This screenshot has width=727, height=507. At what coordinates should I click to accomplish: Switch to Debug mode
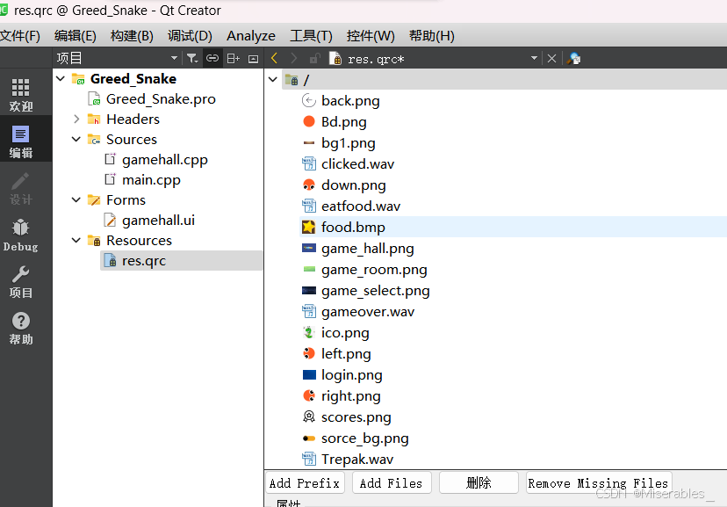pyautogui.click(x=21, y=235)
